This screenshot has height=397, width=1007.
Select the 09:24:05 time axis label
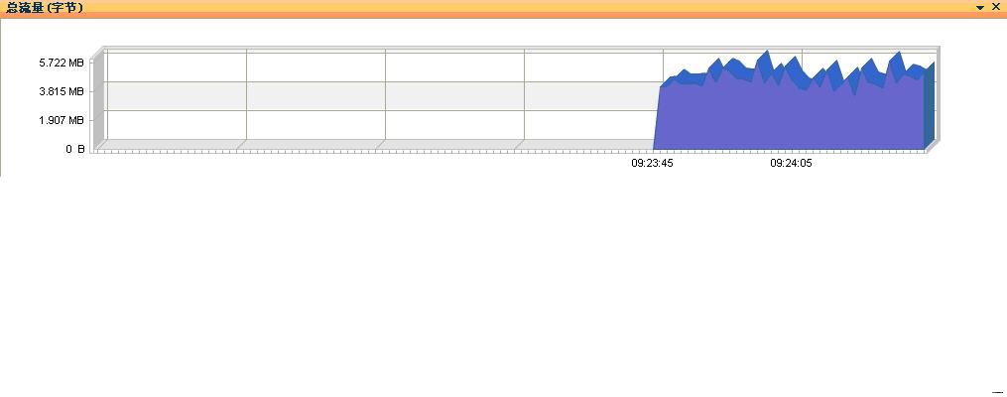[x=791, y=163]
